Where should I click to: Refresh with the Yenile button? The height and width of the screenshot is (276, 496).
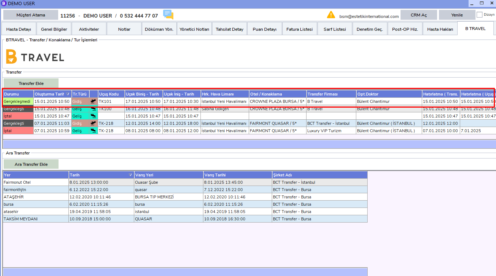[457, 15]
